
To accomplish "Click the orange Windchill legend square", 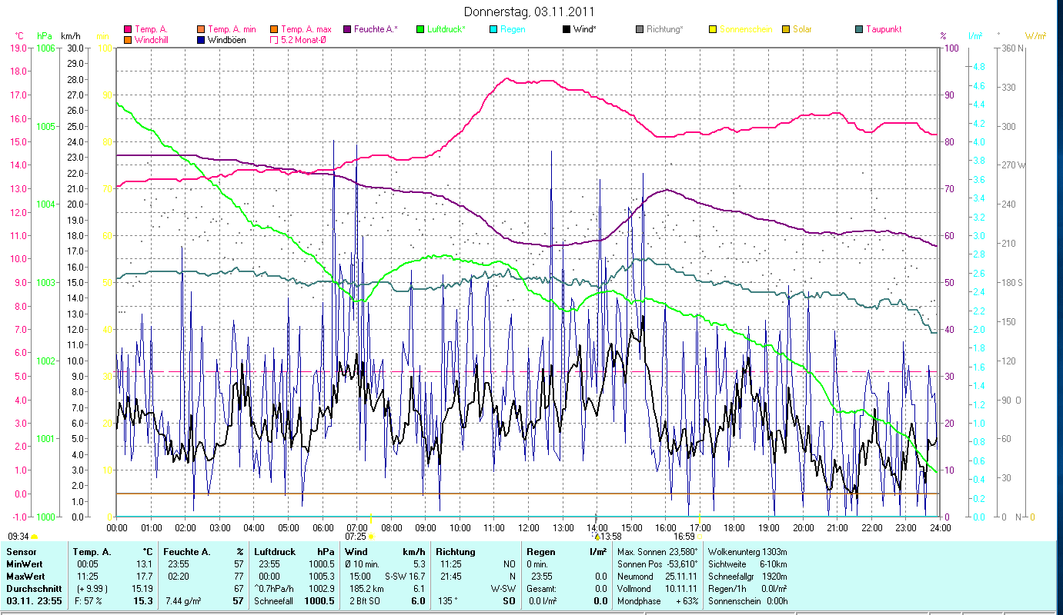I will tap(128, 39).
